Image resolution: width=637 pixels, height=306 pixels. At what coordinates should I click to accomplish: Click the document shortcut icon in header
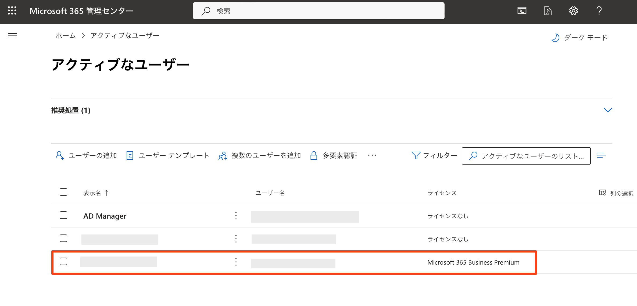click(547, 11)
